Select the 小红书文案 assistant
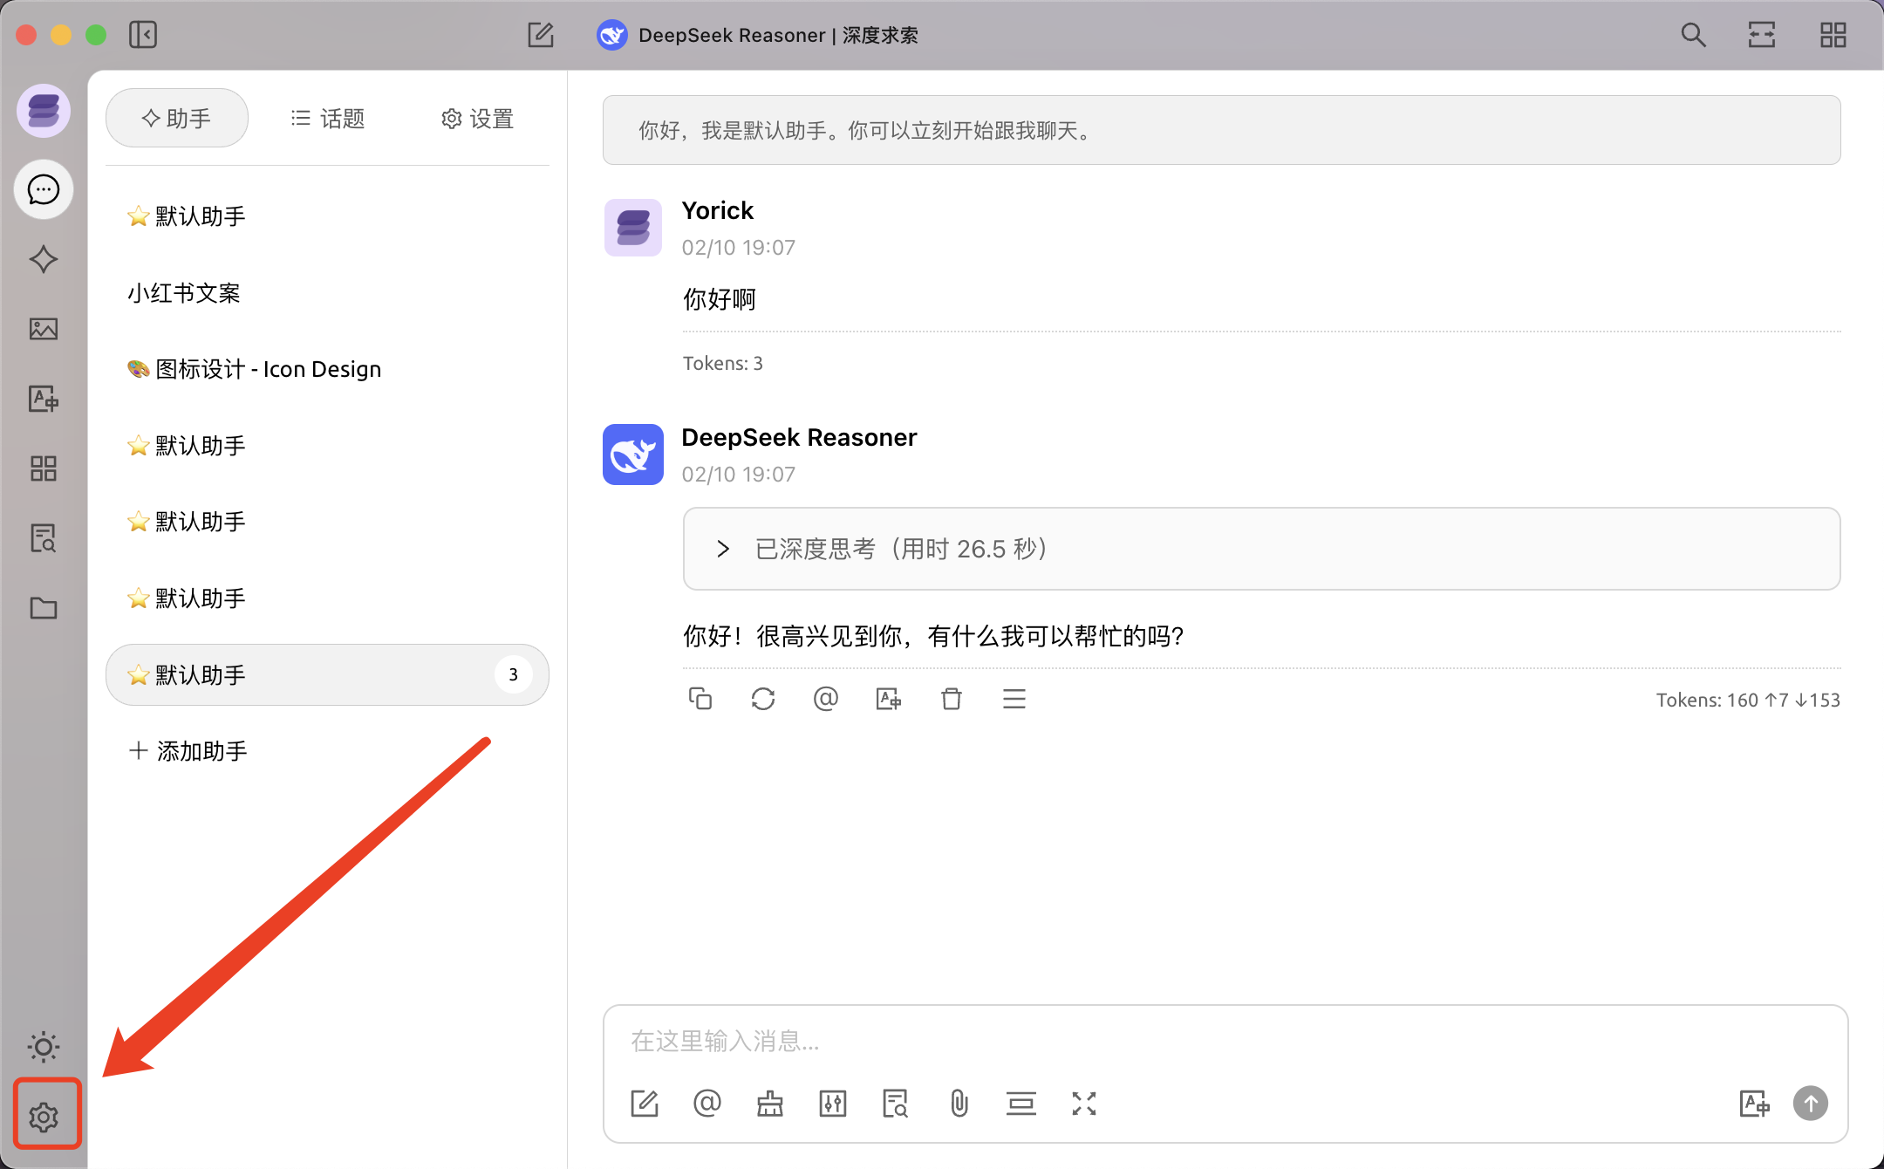 pyautogui.click(x=327, y=293)
